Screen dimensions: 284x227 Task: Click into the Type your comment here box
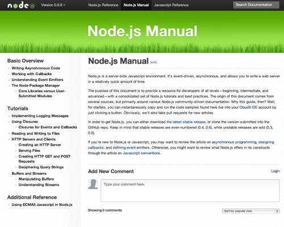coord(190,191)
